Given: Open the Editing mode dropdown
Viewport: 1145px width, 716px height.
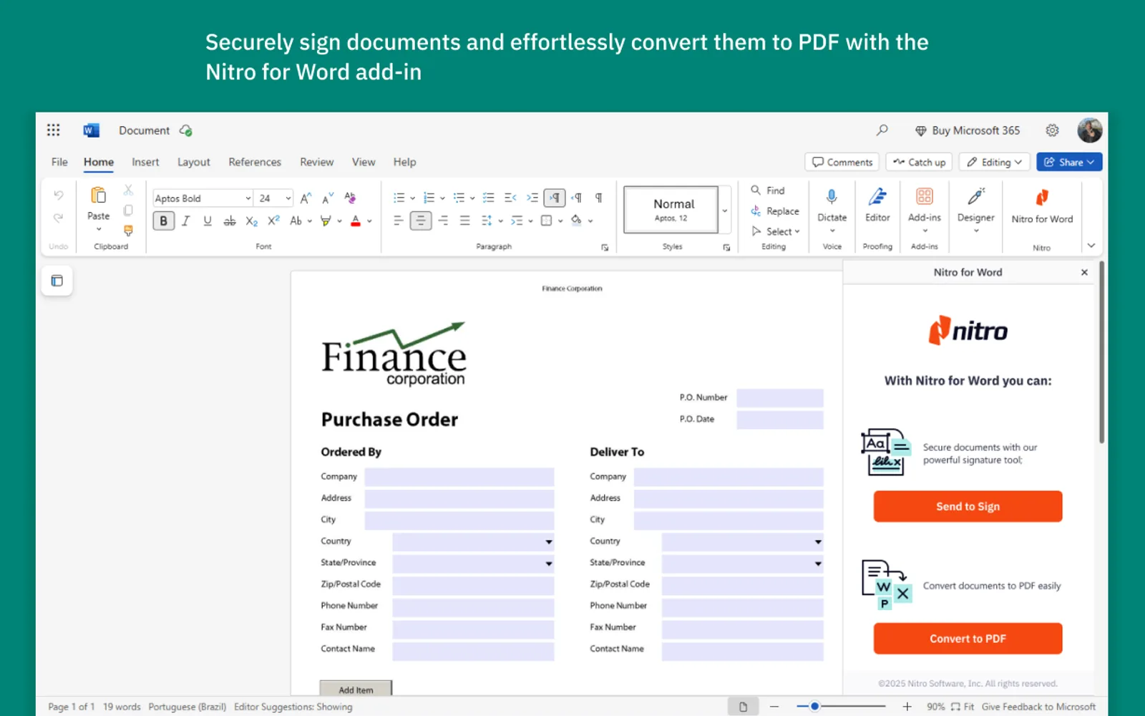Looking at the screenshot, I should point(994,163).
